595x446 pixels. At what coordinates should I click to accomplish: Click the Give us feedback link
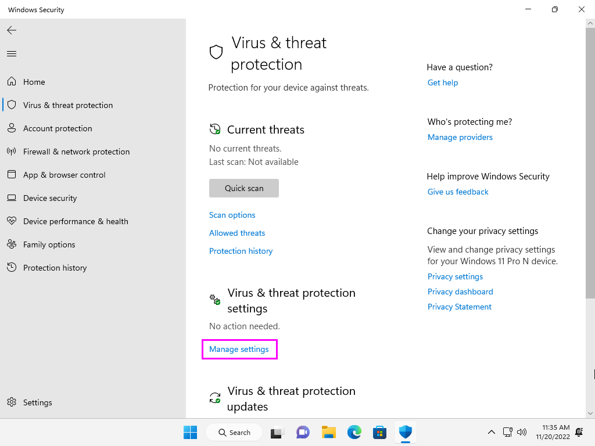coord(458,192)
